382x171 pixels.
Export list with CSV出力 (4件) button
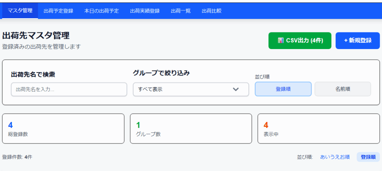pos(300,41)
